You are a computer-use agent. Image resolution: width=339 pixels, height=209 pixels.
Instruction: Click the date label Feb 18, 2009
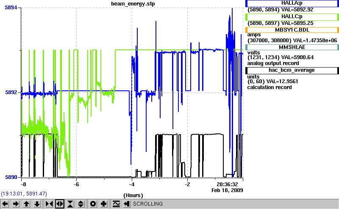pyautogui.click(x=227, y=190)
